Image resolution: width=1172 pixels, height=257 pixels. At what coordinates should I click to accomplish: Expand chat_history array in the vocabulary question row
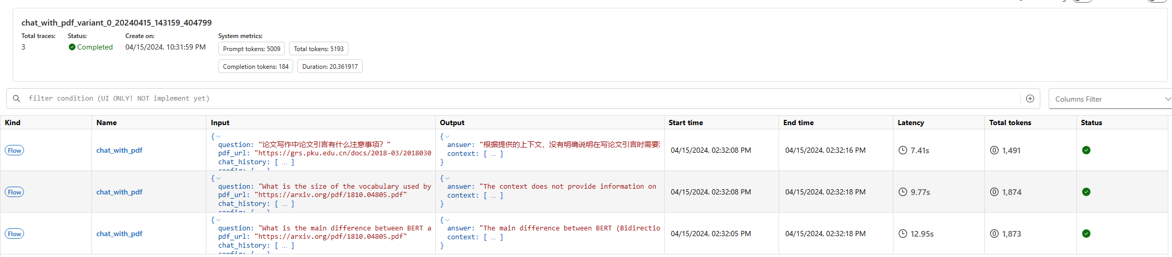(x=284, y=204)
